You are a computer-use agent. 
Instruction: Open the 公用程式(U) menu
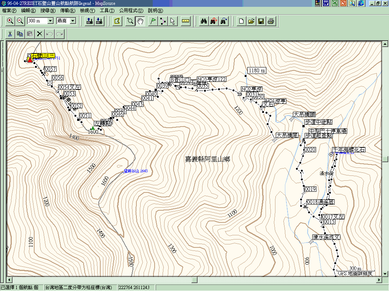pyautogui.click(x=131, y=11)
